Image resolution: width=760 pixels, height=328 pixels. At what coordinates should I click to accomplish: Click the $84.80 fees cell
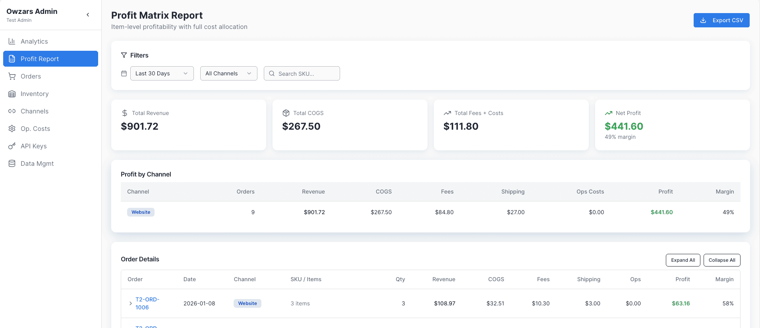(444, 212)
